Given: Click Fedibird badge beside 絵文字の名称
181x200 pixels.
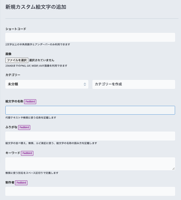Looking at the screenshot, I should (x=30, y=102).
